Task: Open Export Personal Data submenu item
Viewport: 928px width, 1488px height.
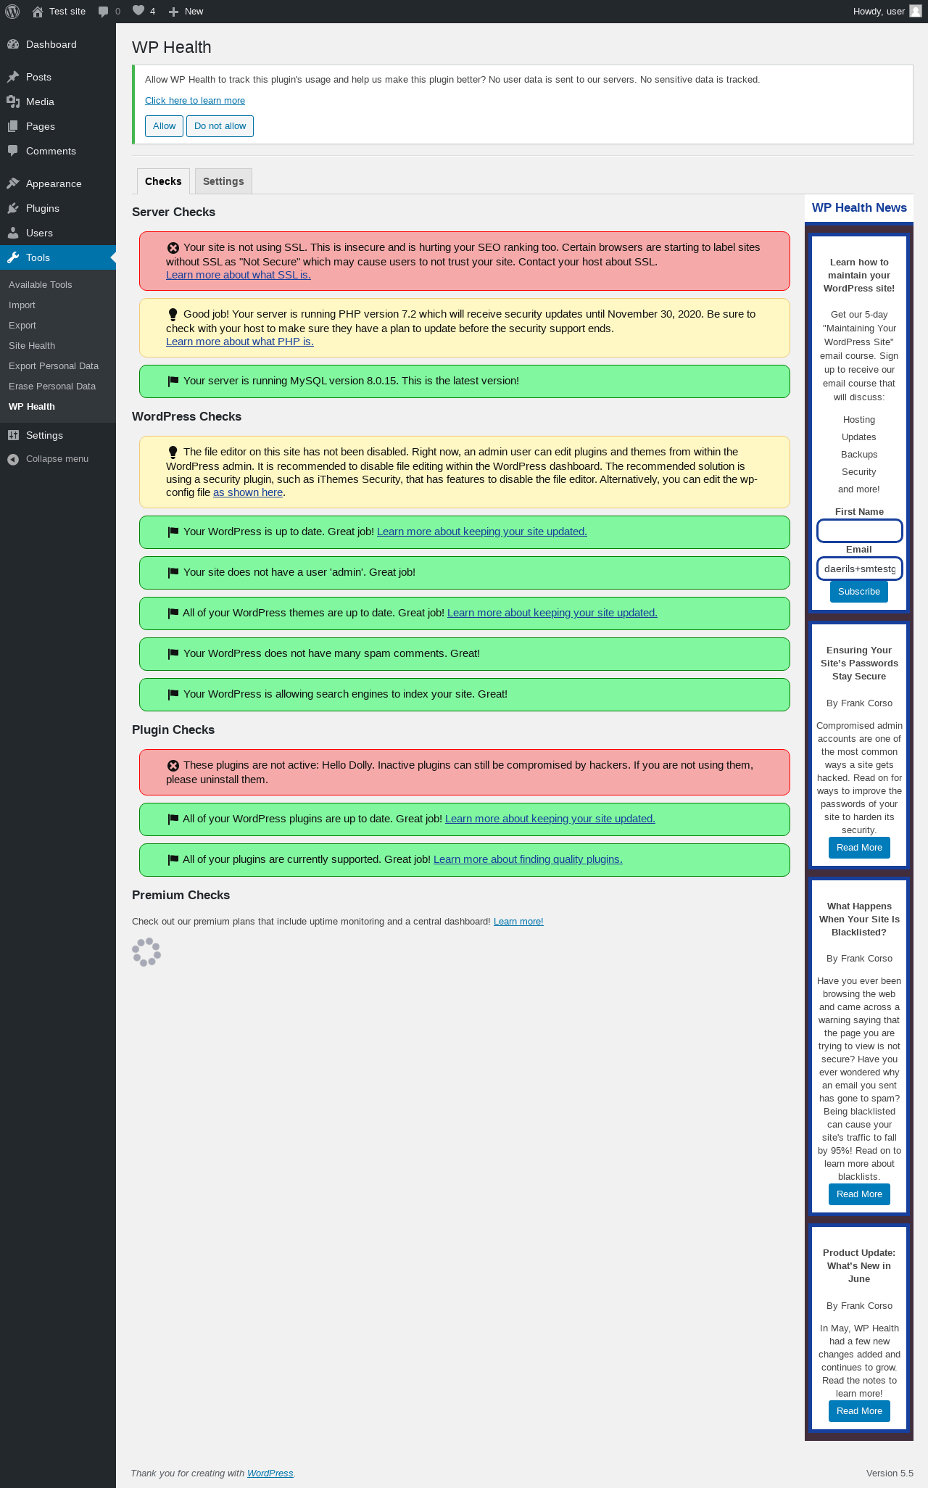Action: point(54,366)
